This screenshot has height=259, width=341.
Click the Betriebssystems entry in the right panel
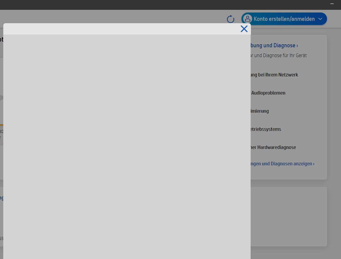pyautogui.click(x=267, y=129)
